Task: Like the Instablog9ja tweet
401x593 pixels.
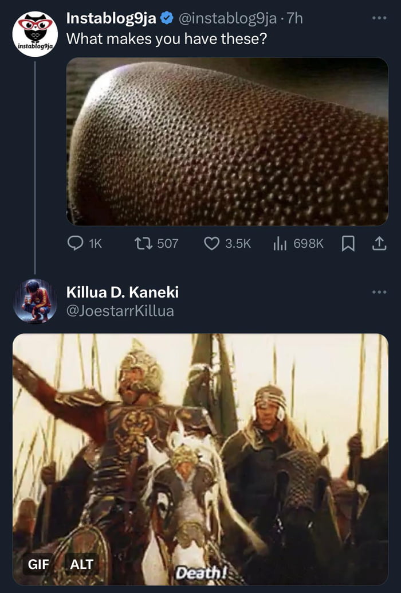Action: click(x=212, y=244)
